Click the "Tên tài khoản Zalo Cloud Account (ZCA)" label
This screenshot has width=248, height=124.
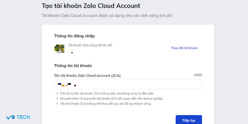coord(87,75)
